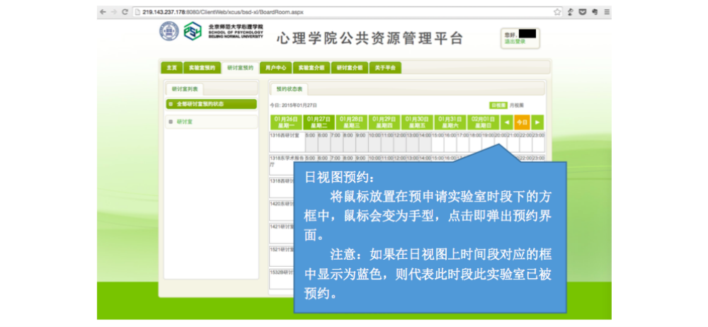Screen dimensions: 708x327
Task: Go to previous week with left arrow
Action: tap(506, 122)
